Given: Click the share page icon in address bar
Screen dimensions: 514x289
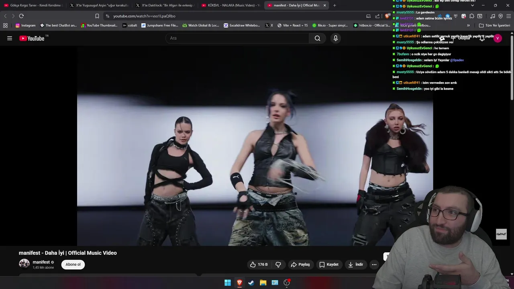Looking at the screenshot, I should pyautogui.click(x=377, y=16).
